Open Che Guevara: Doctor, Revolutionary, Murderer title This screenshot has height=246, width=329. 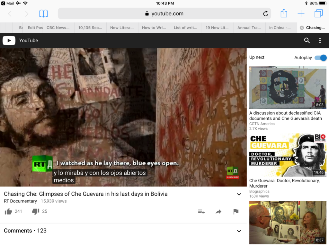click(x=284, y=183)
